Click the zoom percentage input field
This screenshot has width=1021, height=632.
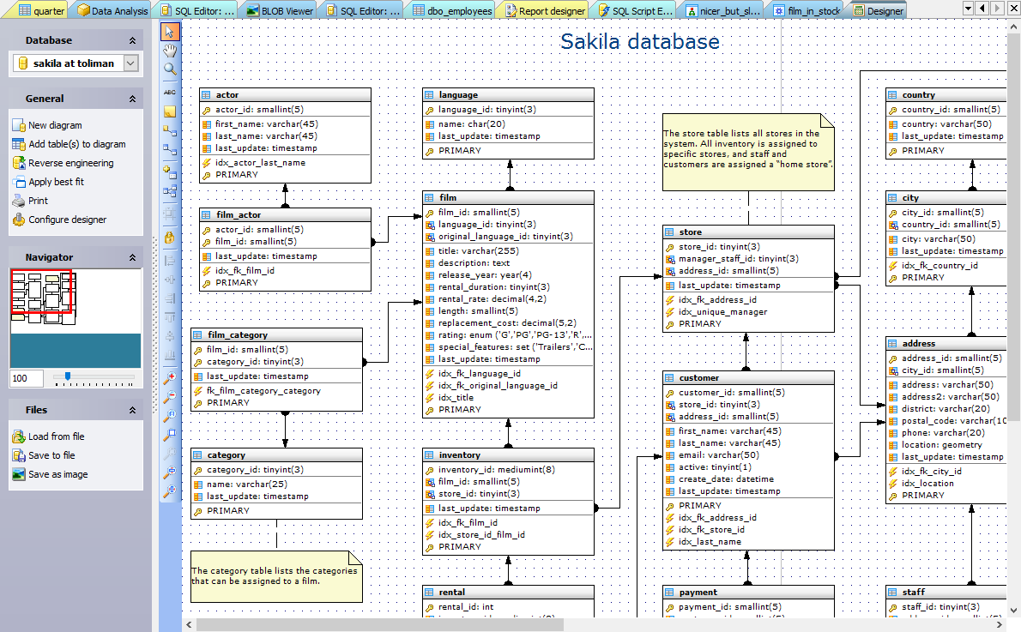coord(26,378)
